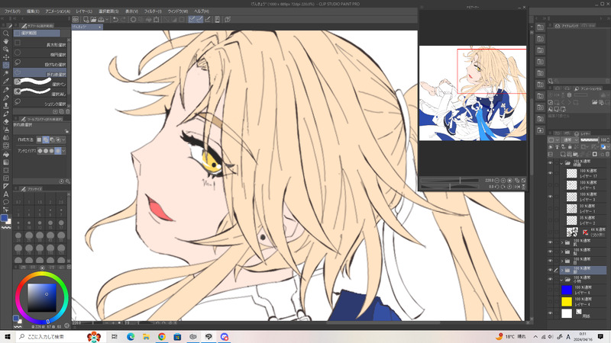
Task: Click the Undo arrow in command bar
Action: click(115, 19)
